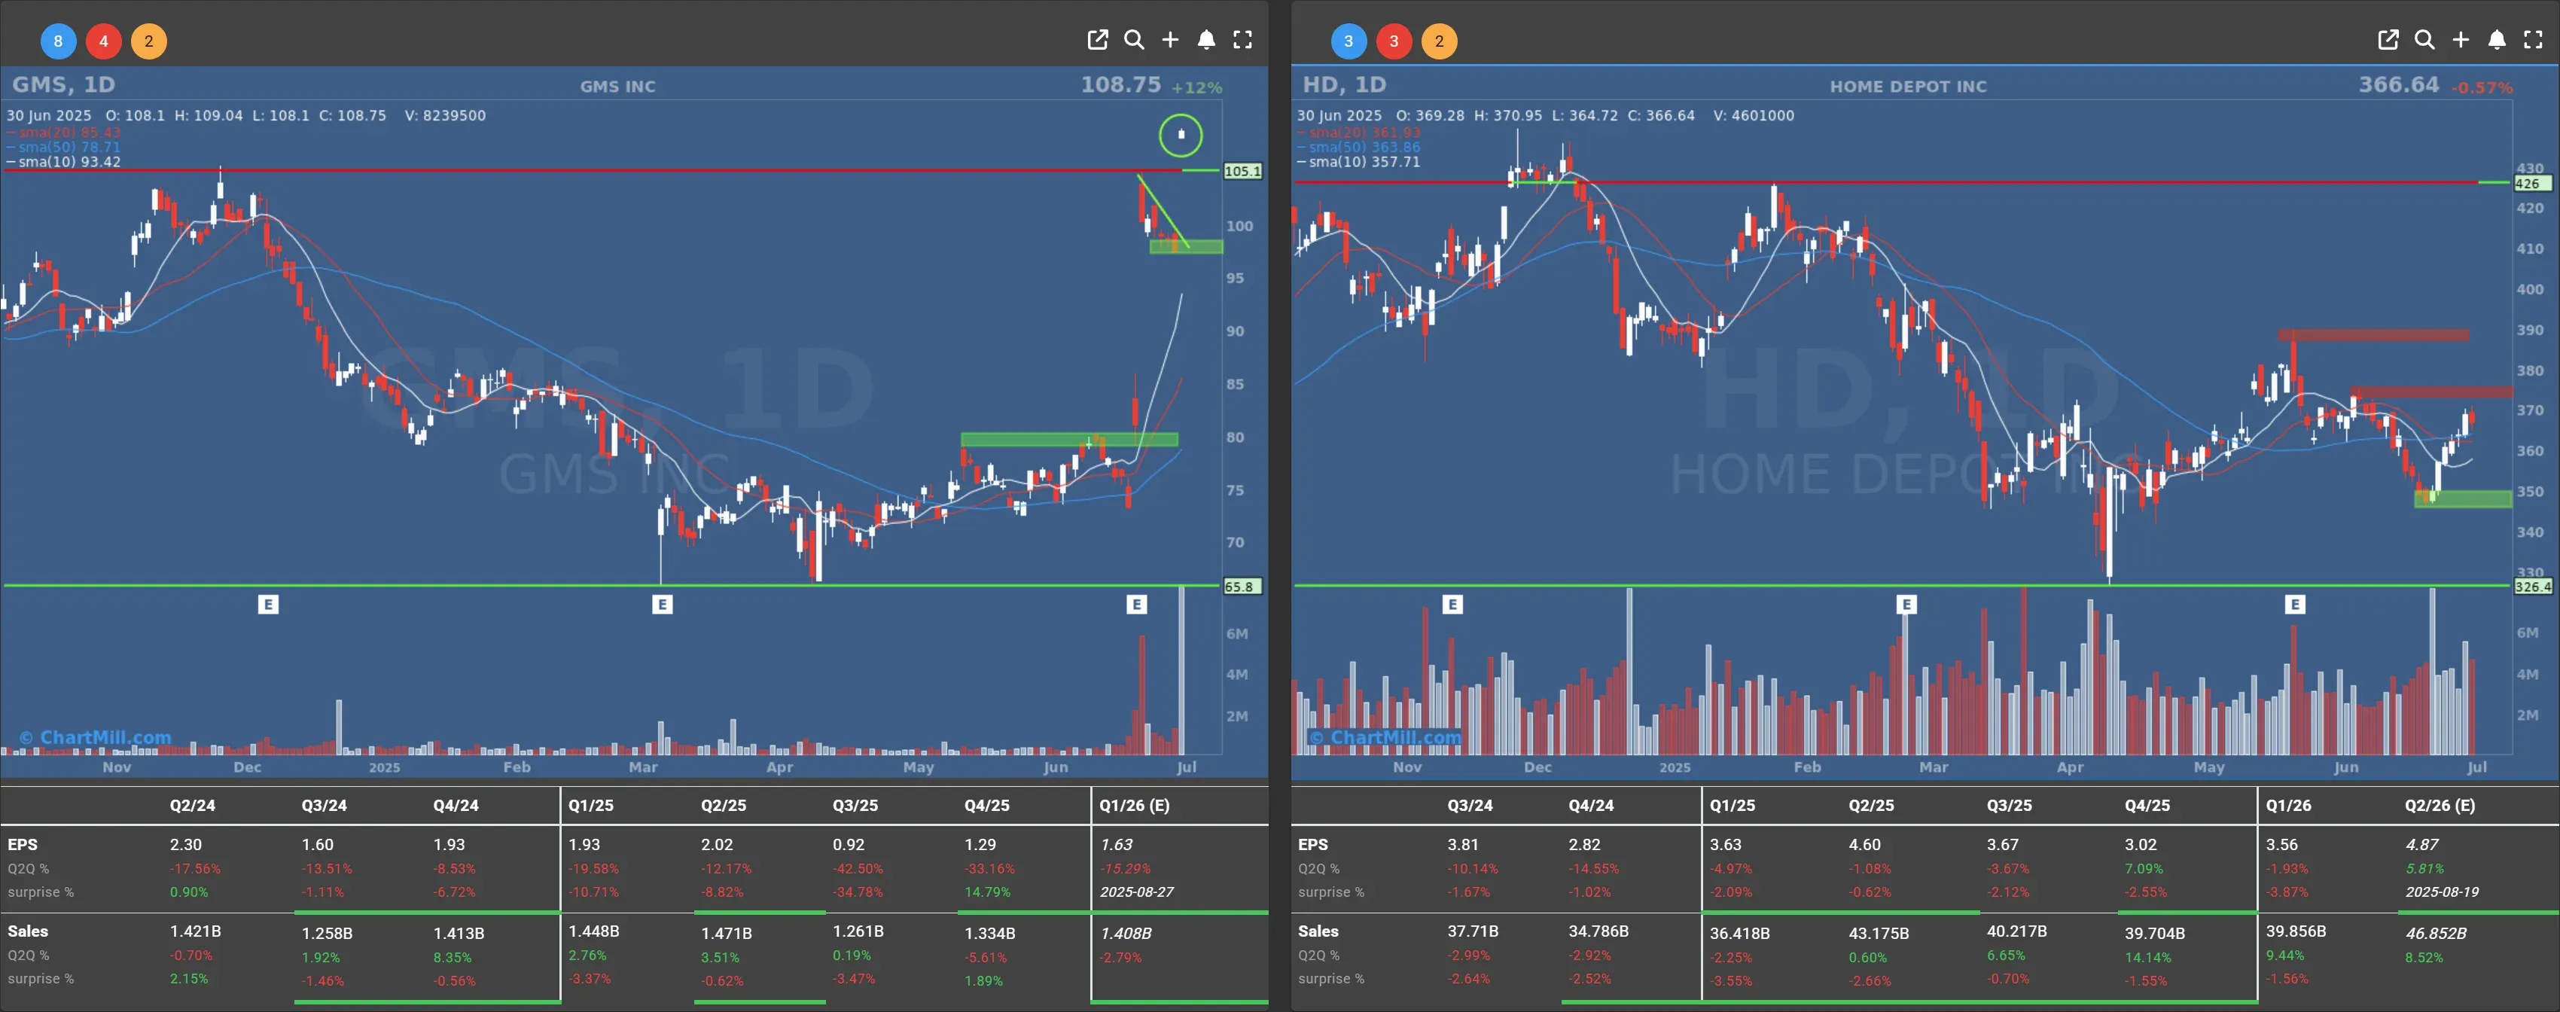Open GMS chart in new window
2560x1012 pixels.
(1097, 40)
